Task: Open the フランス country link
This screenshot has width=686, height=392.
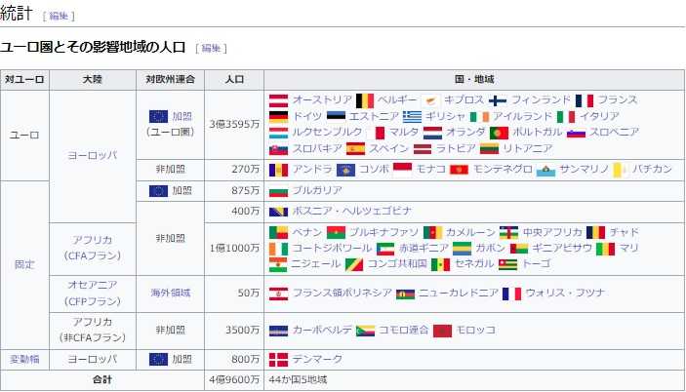Action: pyautogui.click(x=617, y=100)
